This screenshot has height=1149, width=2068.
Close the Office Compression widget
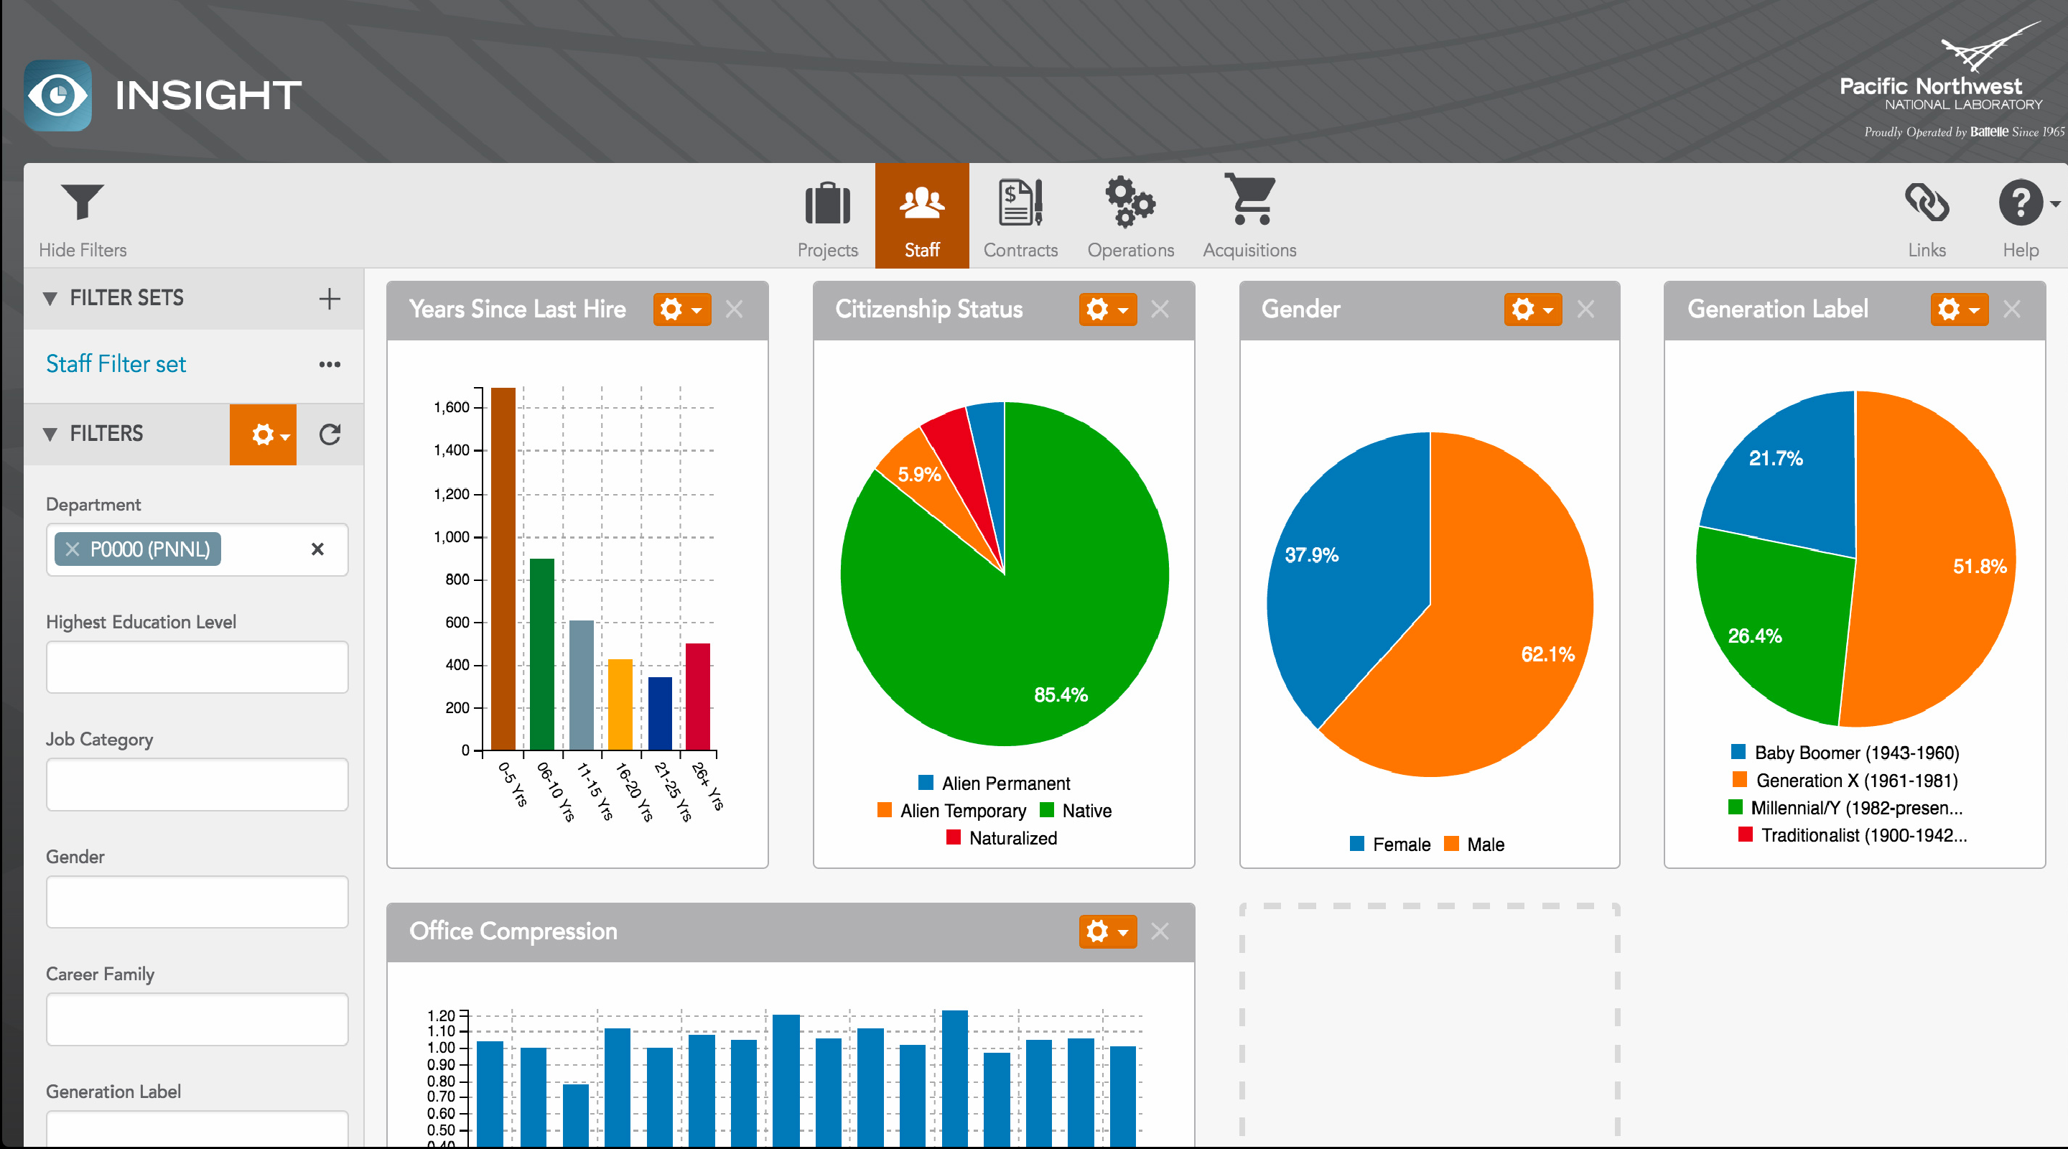click(1159, 931)
